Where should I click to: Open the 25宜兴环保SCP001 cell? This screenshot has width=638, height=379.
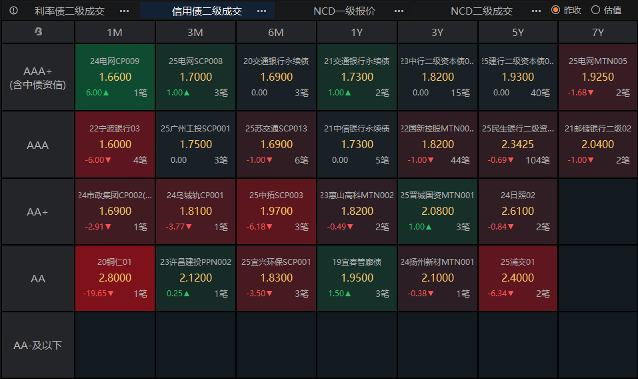pyautogui.click(x=276, y=278)
